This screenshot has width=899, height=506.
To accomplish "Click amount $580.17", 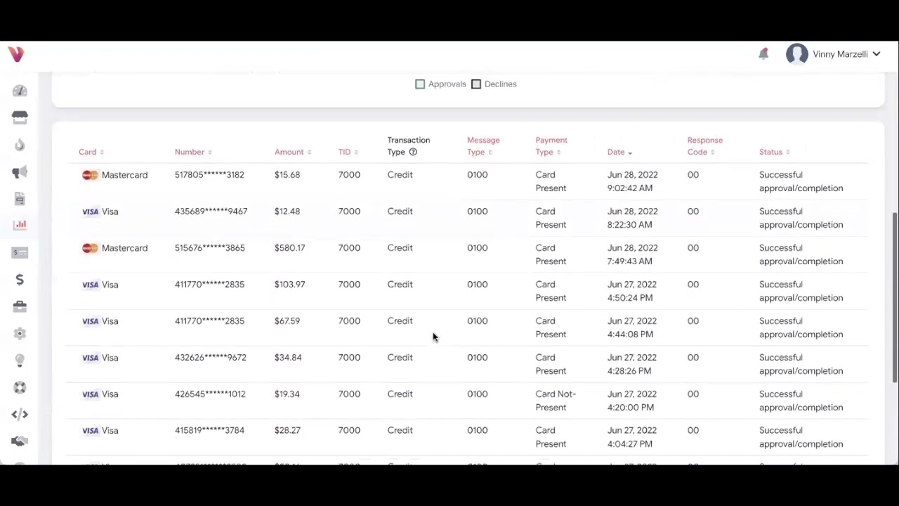I will coord(289,248).
